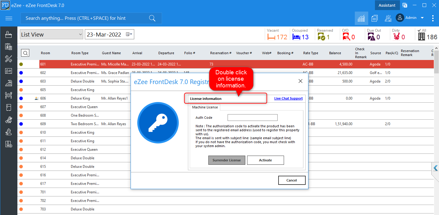Filter rooms by Reserved status
439x215 pixels.
coord(325,35)
